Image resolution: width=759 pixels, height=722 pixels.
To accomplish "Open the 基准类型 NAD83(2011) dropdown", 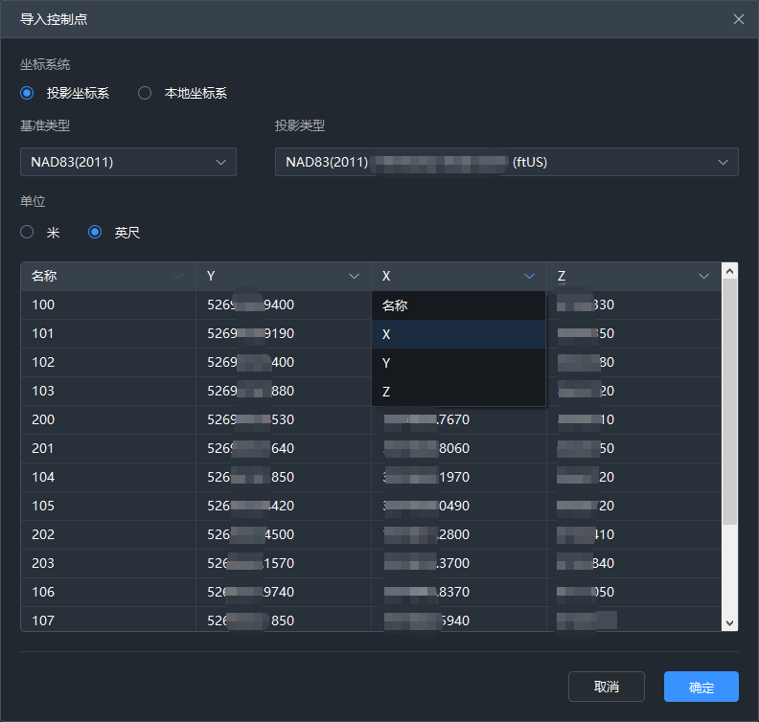I will pyautogui.click(x=127, y=162).
